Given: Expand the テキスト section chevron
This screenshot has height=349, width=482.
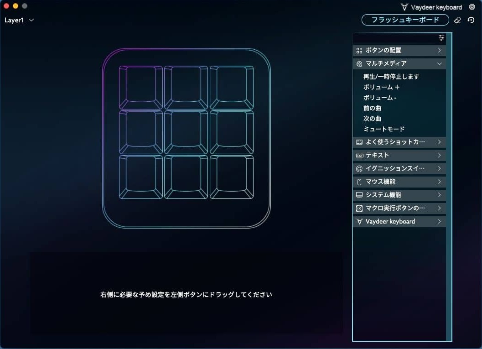Looking at the screenshot, I should [439, 155].
